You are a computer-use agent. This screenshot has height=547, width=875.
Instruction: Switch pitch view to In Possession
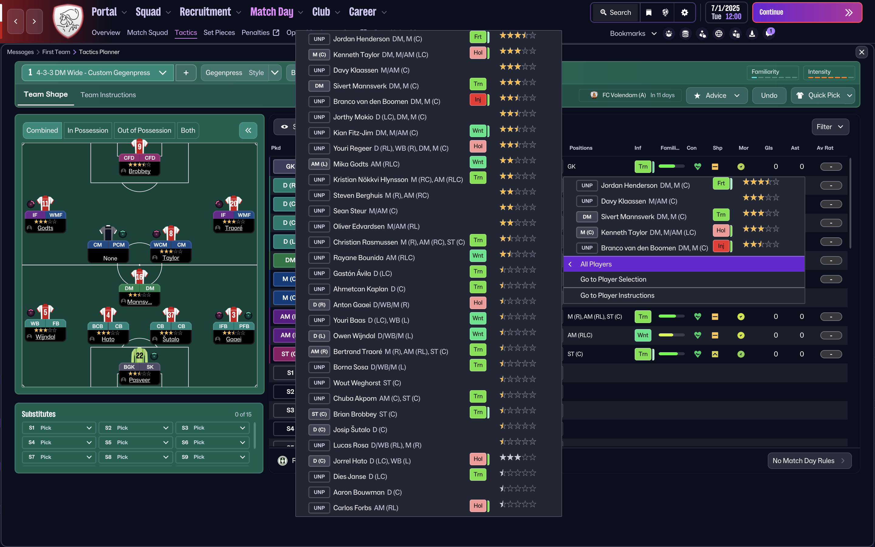[x=87, y=130]
